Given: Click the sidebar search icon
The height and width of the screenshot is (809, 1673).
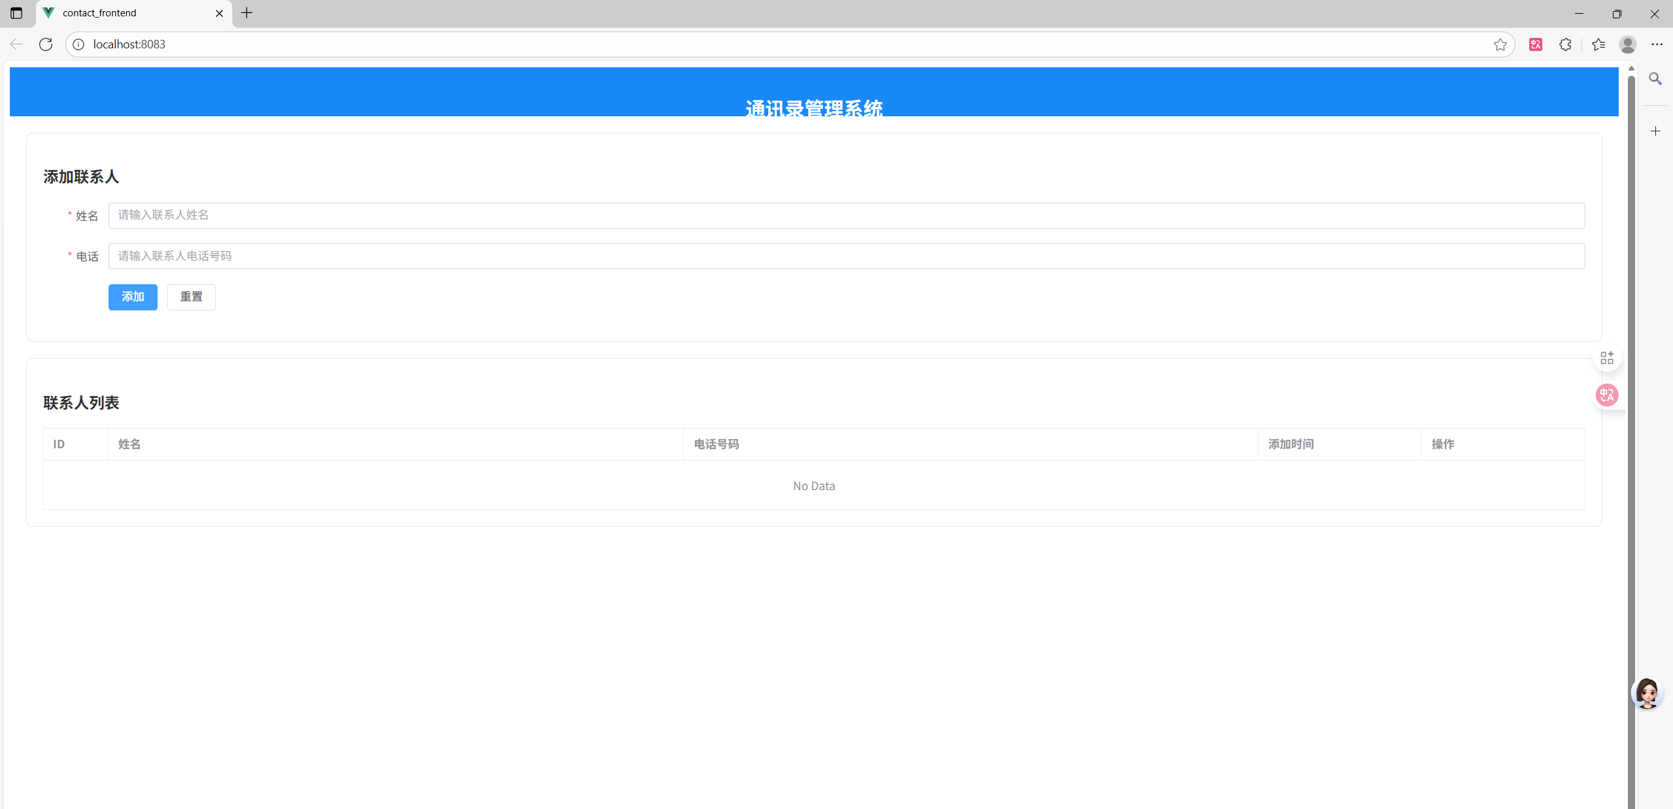Looking at the screenshot, I should click(x=1655, y=79).
